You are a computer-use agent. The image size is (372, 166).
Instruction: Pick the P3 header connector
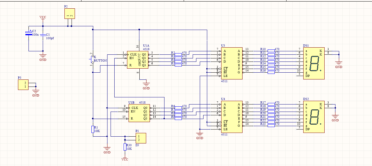click(23, 85)
